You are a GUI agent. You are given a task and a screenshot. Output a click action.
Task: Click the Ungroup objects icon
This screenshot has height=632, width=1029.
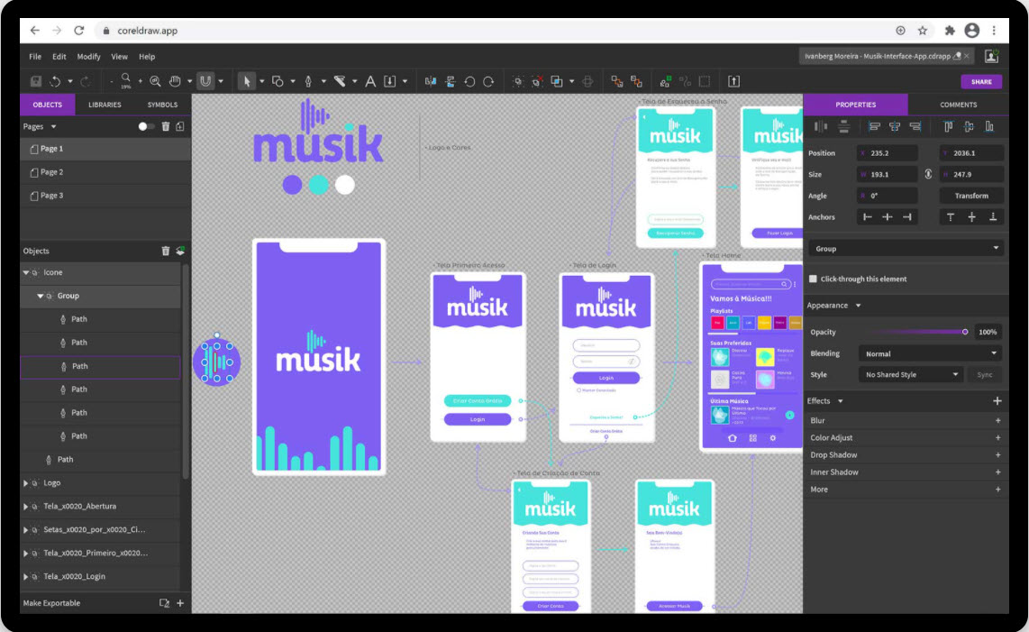[x=537, y=81]
